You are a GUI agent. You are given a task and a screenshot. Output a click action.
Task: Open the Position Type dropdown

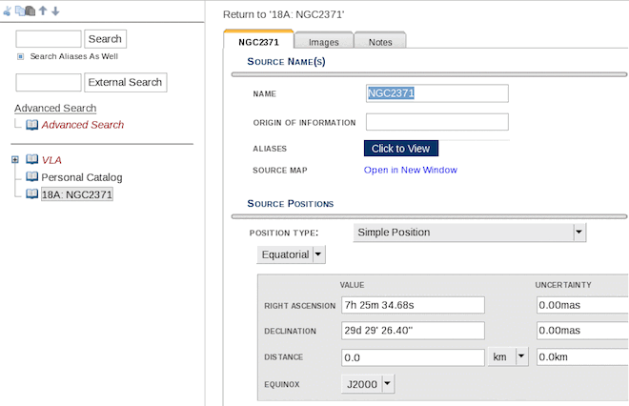coord(578,232)
